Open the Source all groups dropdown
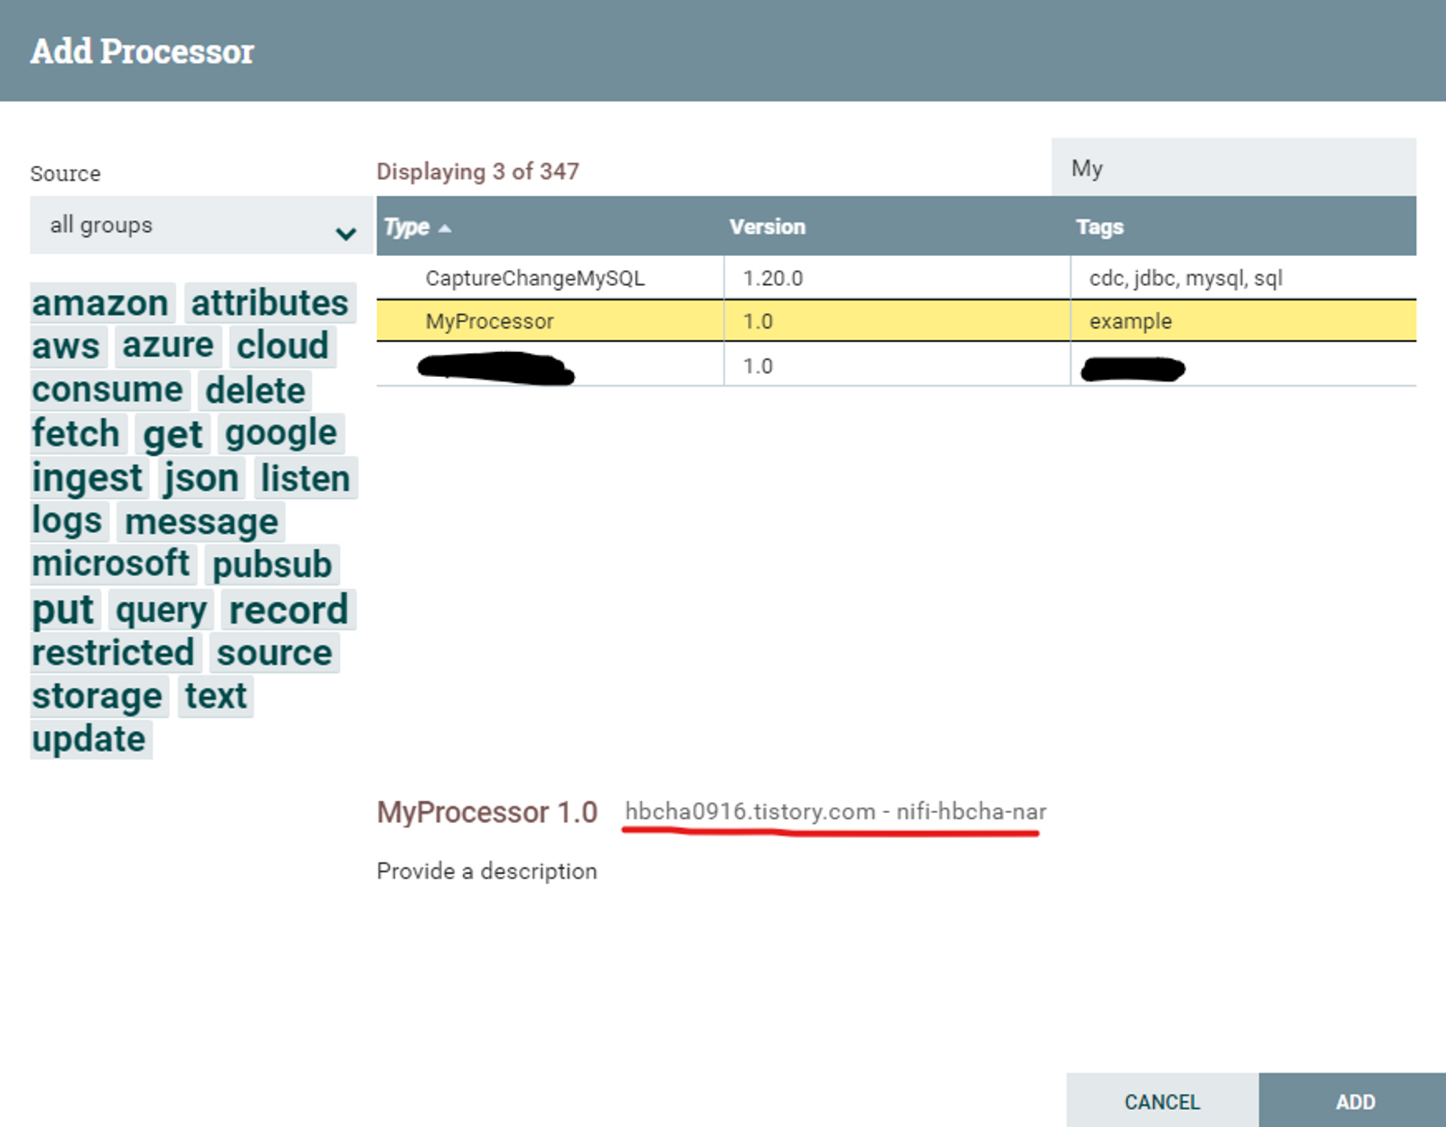Viewport: 1446px width, 1127px height. point(200,225)
